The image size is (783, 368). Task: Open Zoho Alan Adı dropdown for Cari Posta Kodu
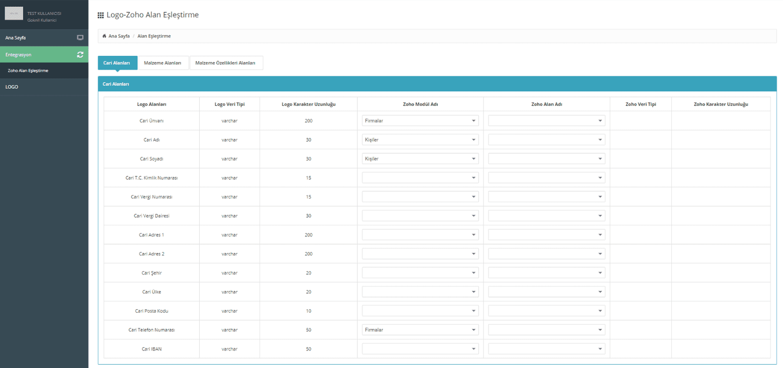tap(547, 311)
